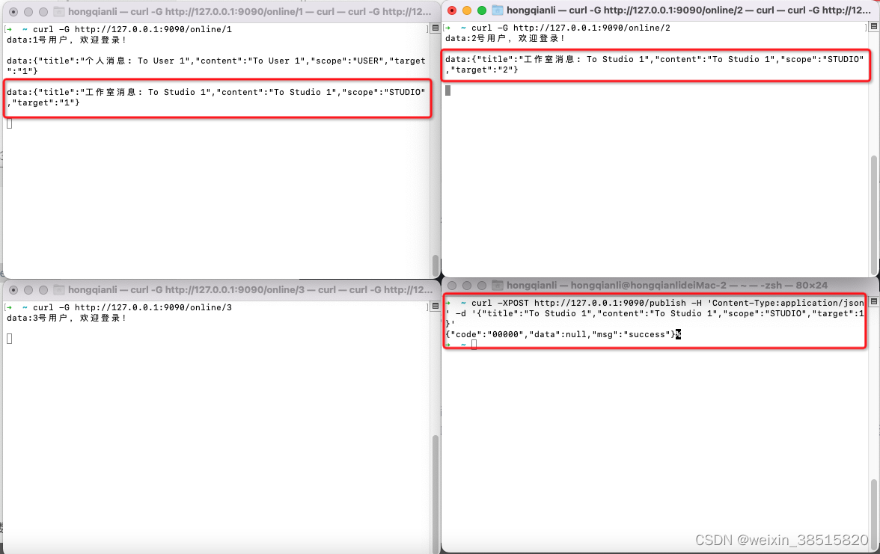880x554 pixels.
Task: Click 'curl -G http://127.0.0.1:9090/online/1' command line
Action: tap(132, 29)
